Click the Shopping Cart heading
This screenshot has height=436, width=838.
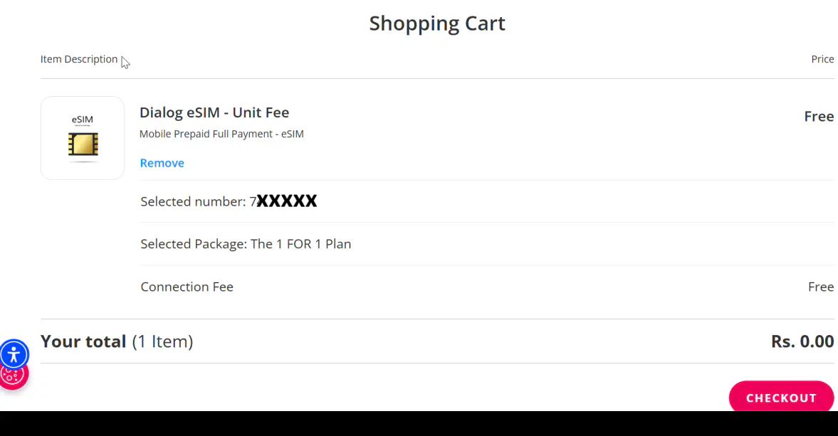click(437, 23)
